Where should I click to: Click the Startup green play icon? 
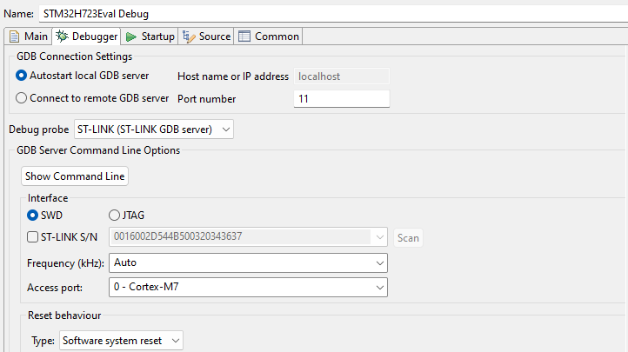(x=131, y=37)
